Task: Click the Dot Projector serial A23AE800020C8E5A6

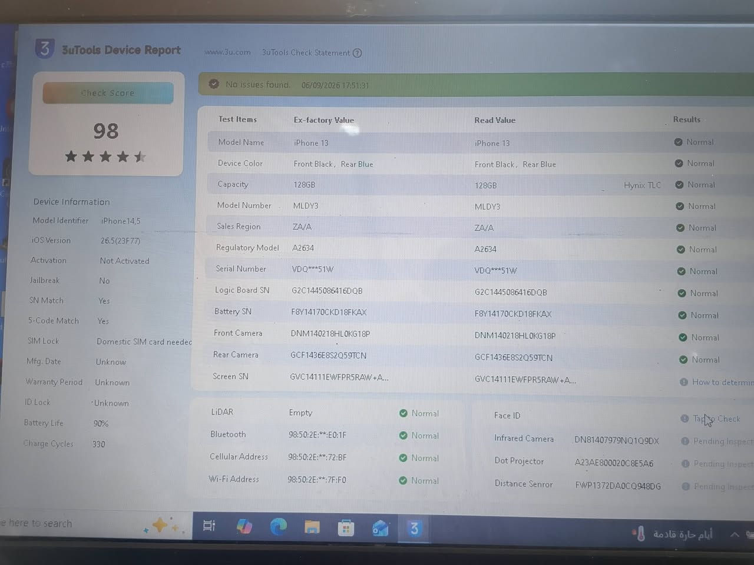Action: [x=614, y=463]
